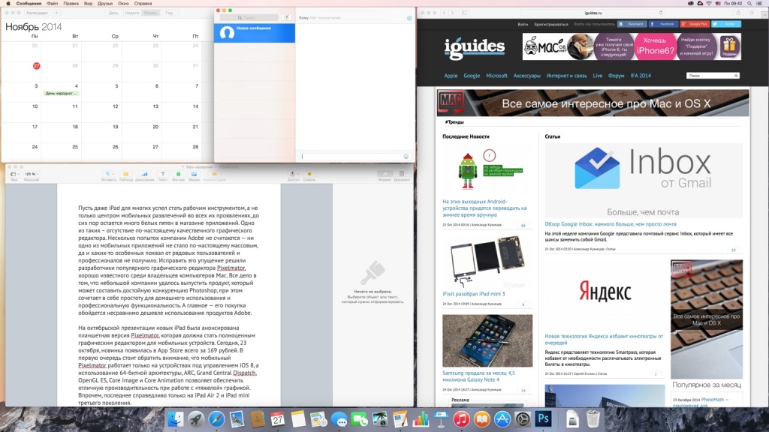Click Samsung Galaxy Note 4 thumbnail
Image resolution: width=769 pixels, height=432 pixels.
click(x=487, y=340)
